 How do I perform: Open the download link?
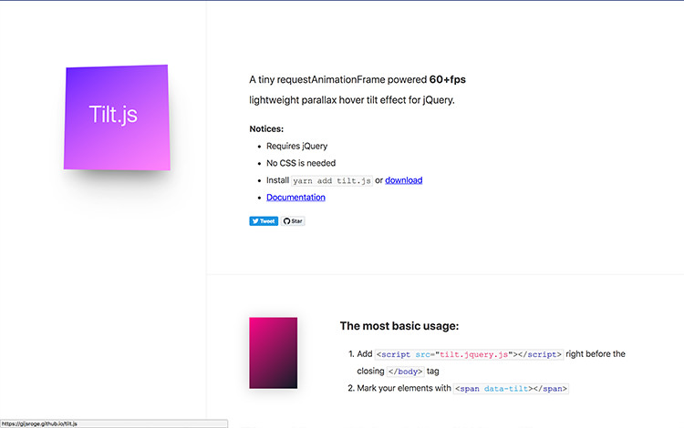coord(403,180)
